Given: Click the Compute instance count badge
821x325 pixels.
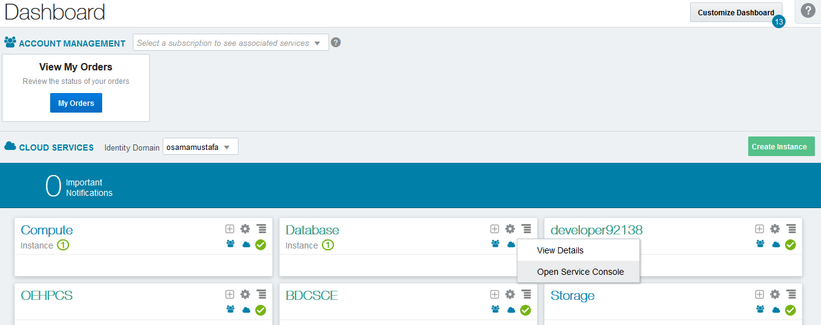Looking at the screenshot, I should [63, 245].
